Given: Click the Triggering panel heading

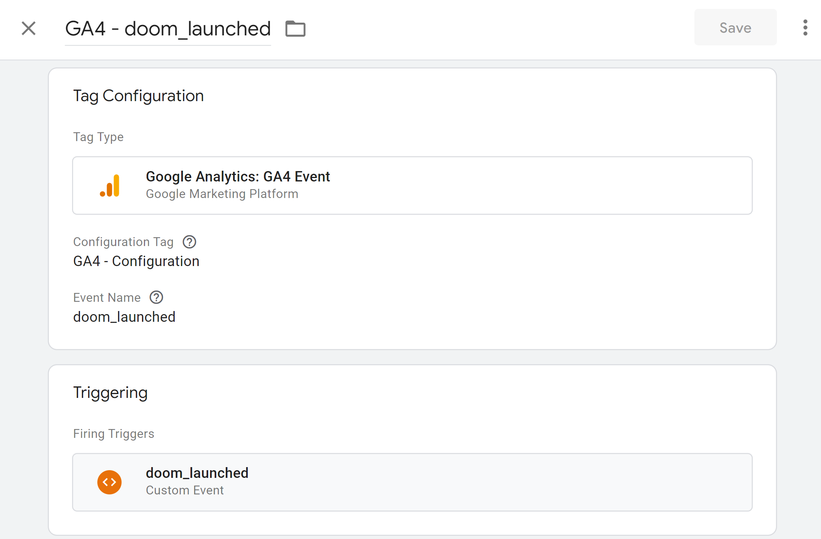Looking at the screenshot, I should click(110, 392).
